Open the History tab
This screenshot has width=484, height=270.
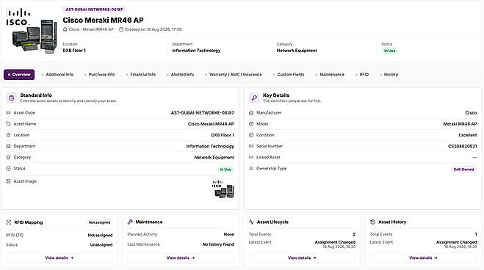[x=389, y=75]
